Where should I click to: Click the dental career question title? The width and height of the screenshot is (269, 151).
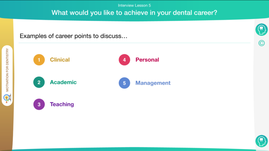[134, 13]
